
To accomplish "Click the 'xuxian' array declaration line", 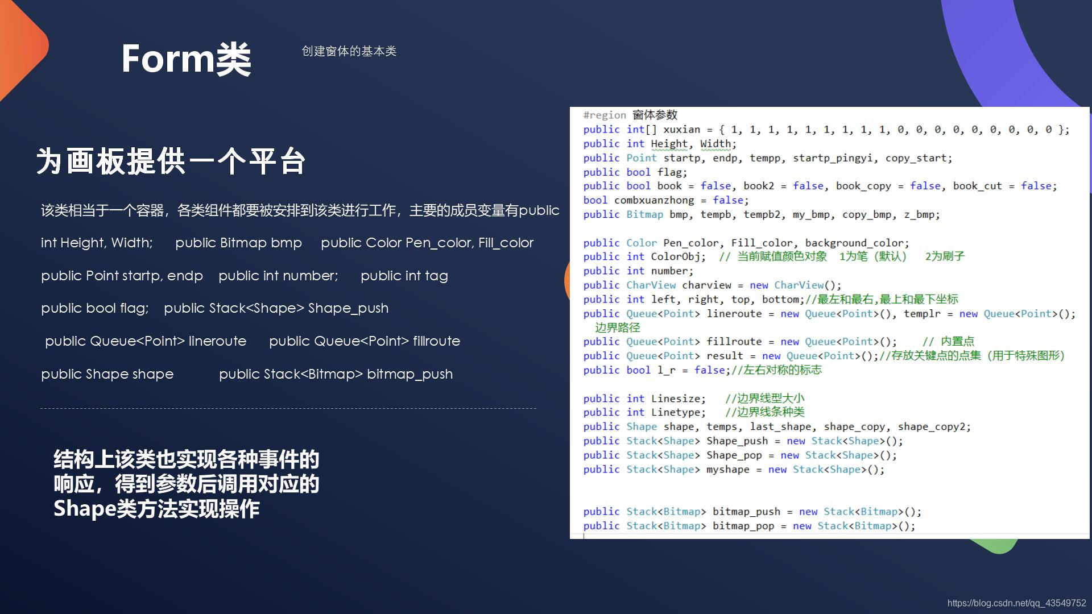I will (826, 130).
